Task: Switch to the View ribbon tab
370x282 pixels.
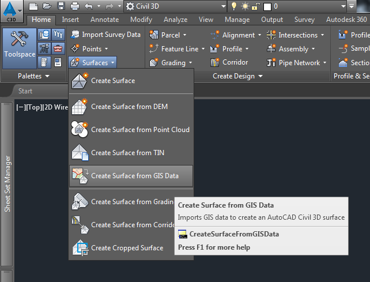Action: 206,20
